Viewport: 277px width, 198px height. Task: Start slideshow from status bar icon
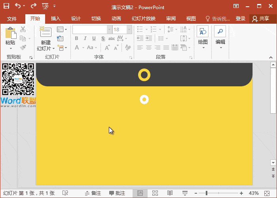tap(185, 193)
